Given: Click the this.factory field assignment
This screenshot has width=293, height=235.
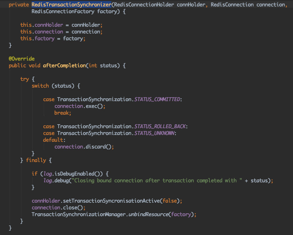Looking at the screenshot, I should [53, 38].
